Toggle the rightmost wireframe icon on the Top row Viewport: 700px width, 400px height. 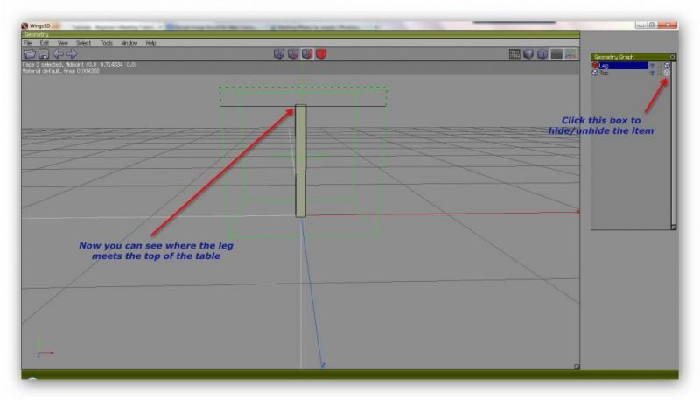click(x=667, y=73)
